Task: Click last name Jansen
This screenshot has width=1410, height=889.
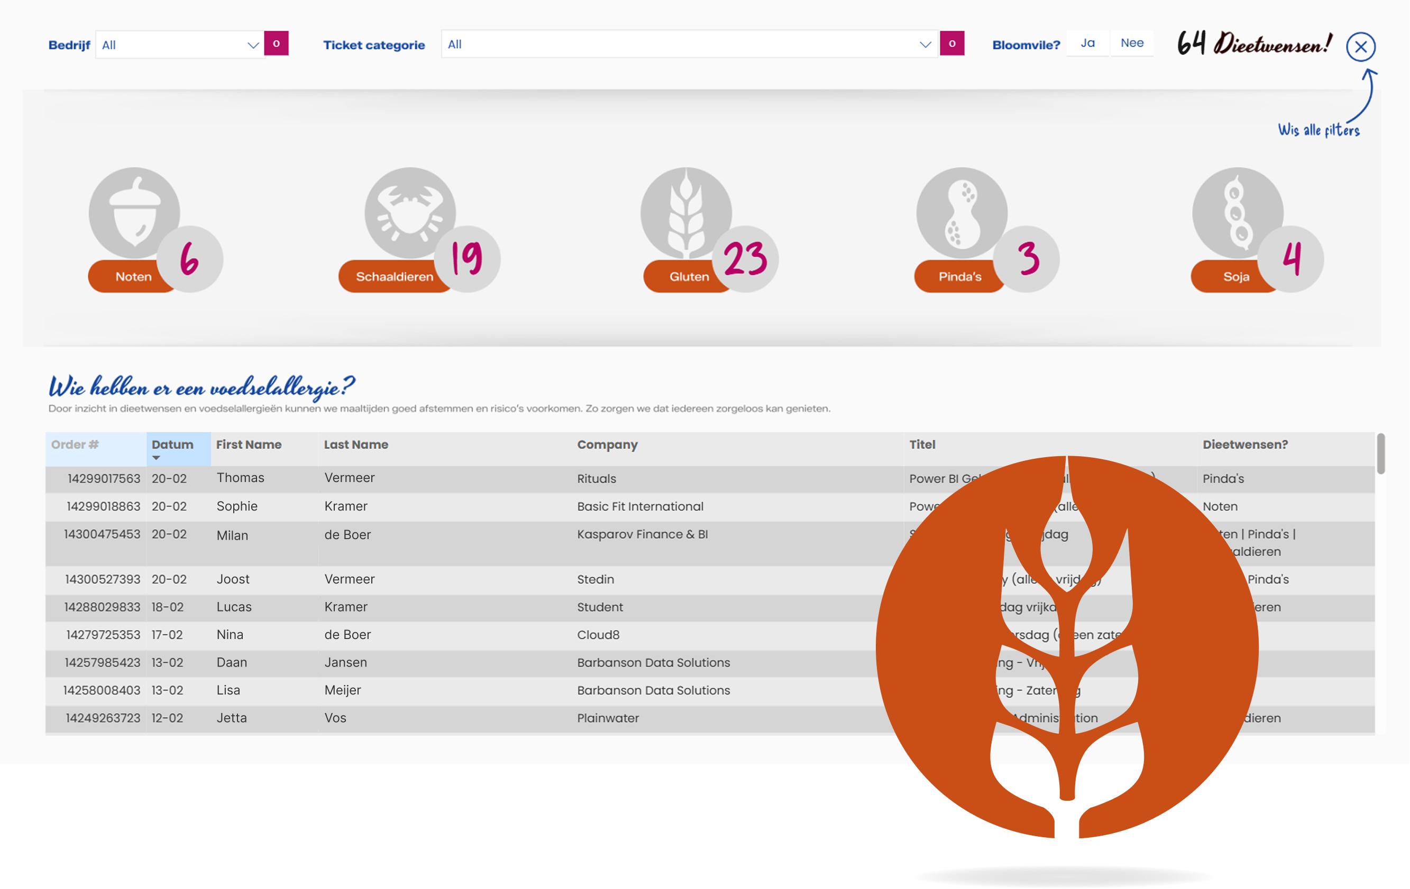Action: 346,662
